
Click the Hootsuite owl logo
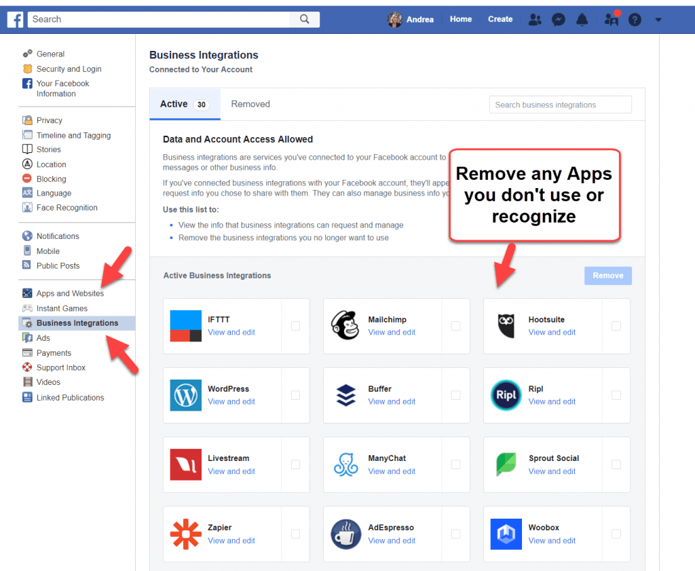tap(506, 326)
